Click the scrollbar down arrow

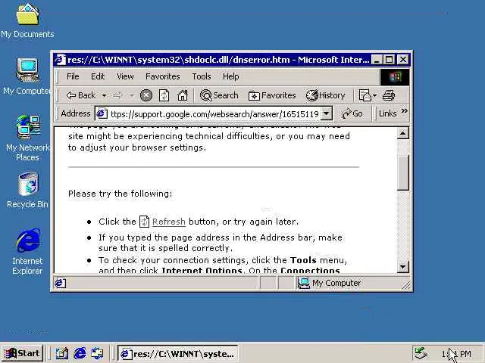(403, 266)
